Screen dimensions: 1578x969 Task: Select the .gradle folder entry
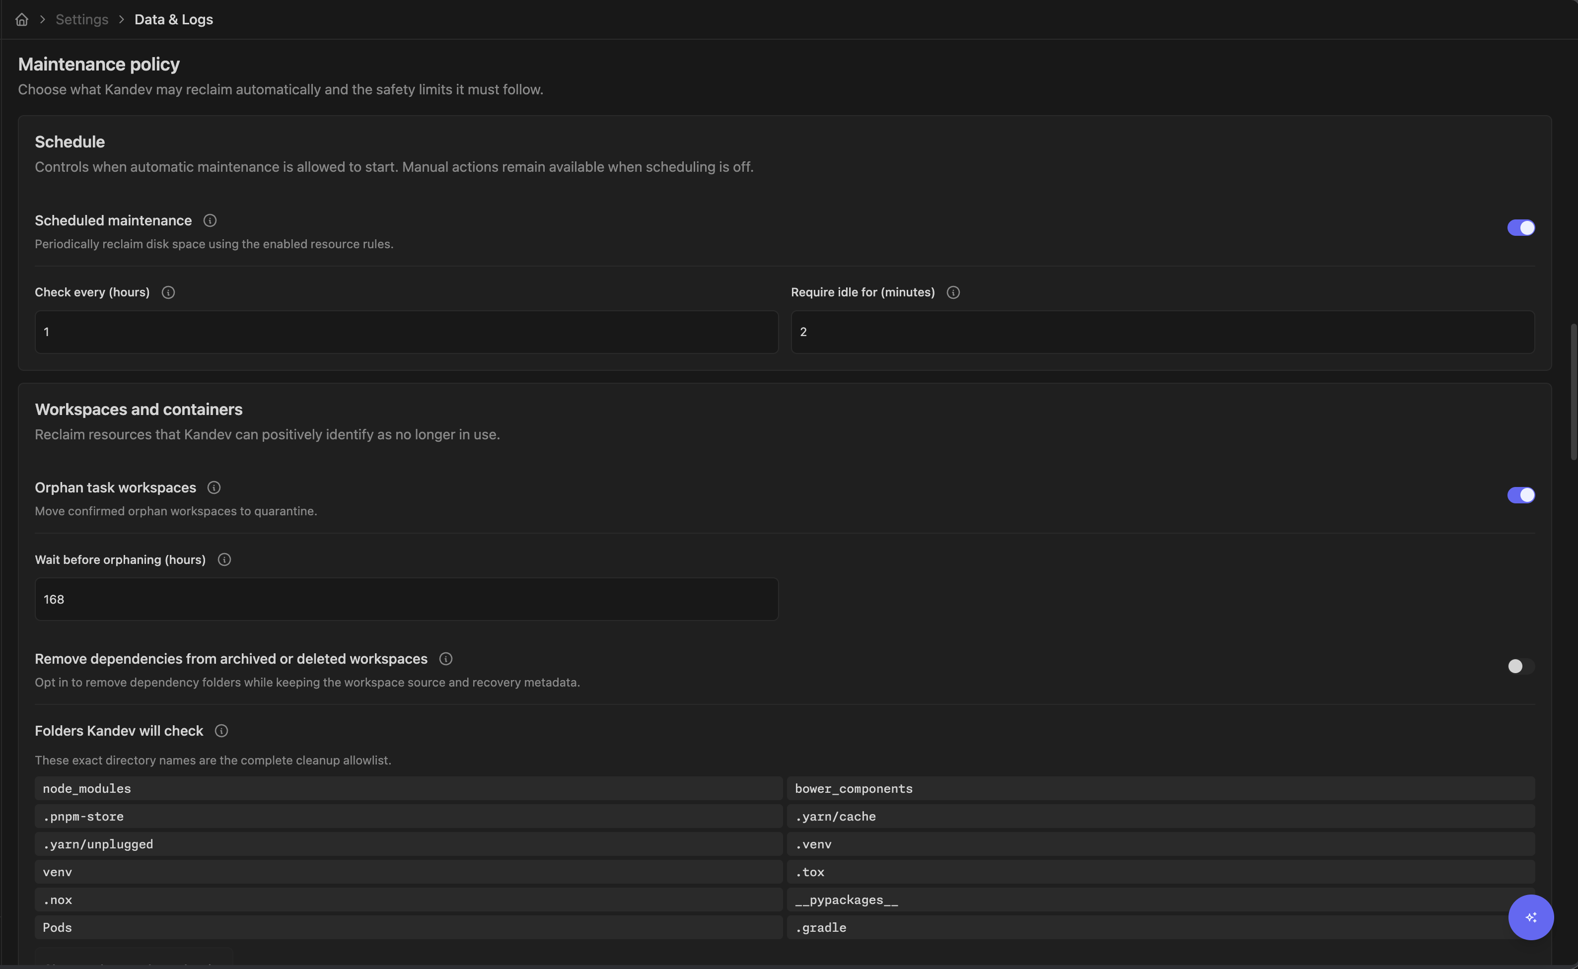pyautogui.click(x=1161, y=928)
